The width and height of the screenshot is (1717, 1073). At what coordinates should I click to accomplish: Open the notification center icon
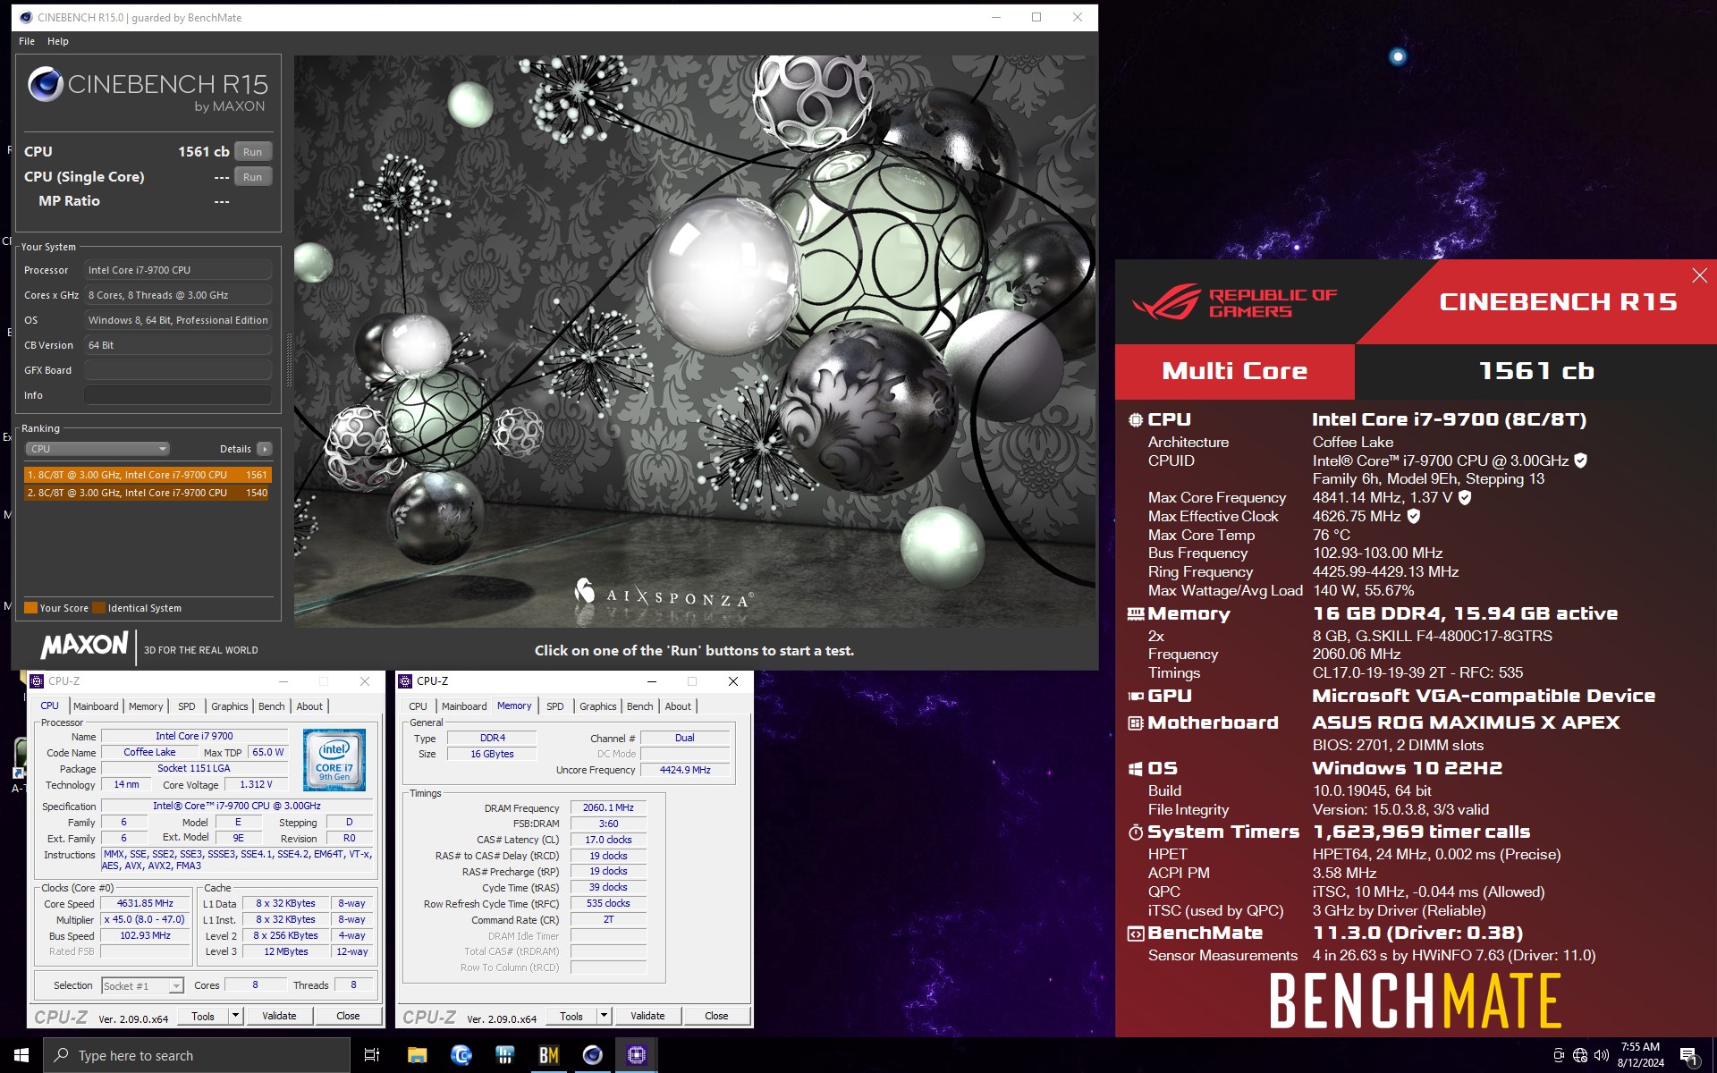(x=1688, y=1055)
